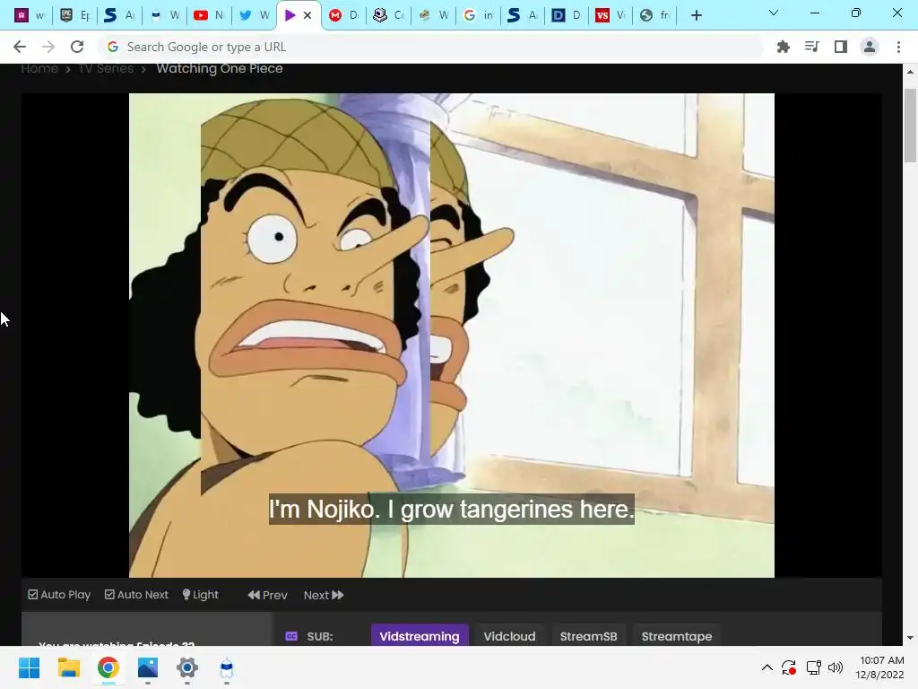The height and width of the screenshot is (689, 918).
Task: Toggle the Auto Play checkbox
Action: pyautogui.click(x=59, y=595)
